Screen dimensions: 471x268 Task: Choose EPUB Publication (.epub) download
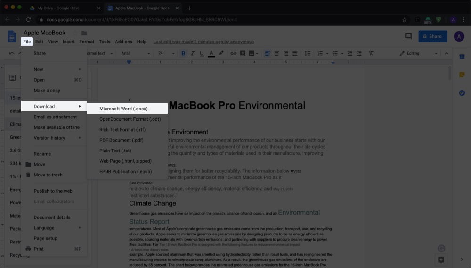127,171
